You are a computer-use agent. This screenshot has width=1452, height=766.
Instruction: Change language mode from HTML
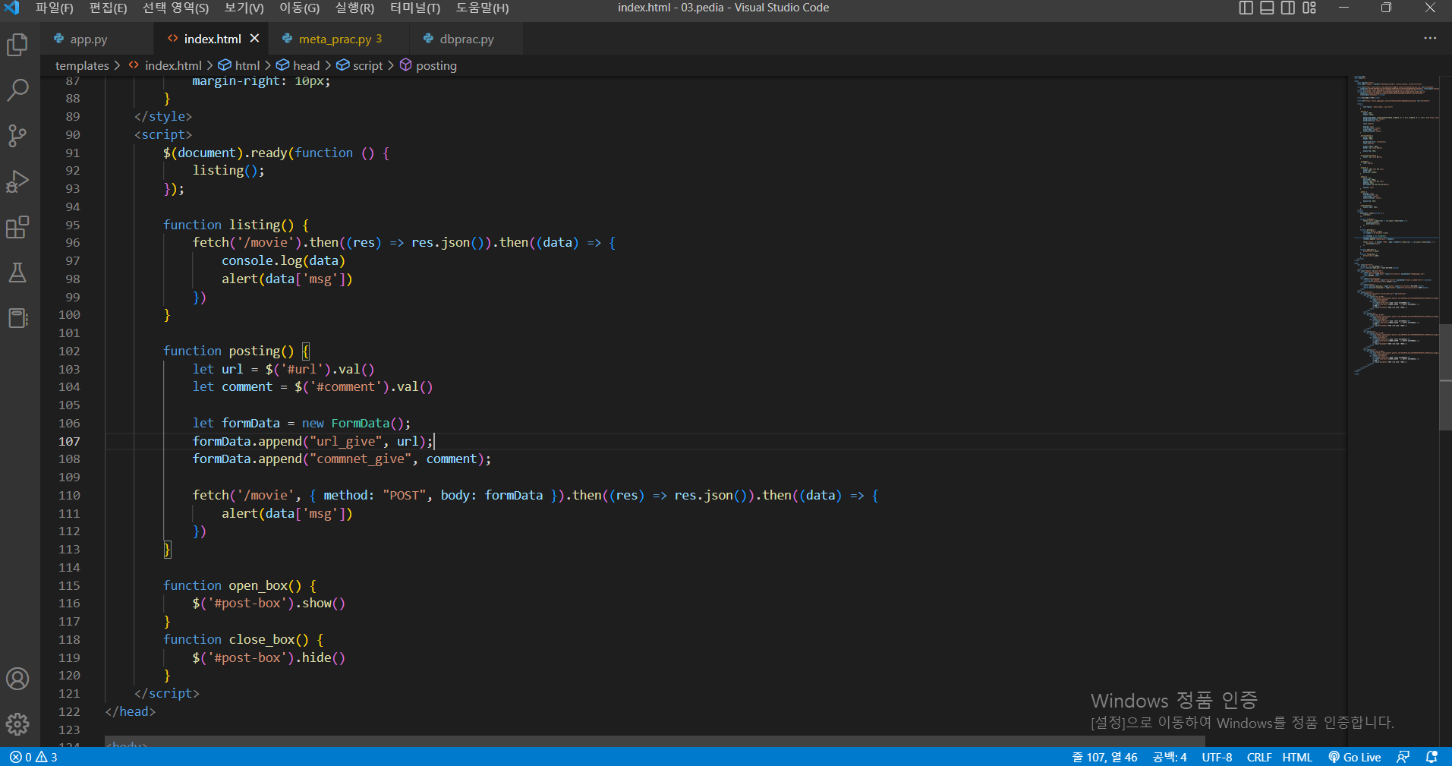pos(1297,757)
